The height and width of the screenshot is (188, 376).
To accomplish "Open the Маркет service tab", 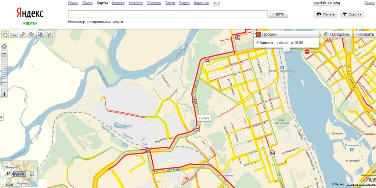I will click(118, 3).
